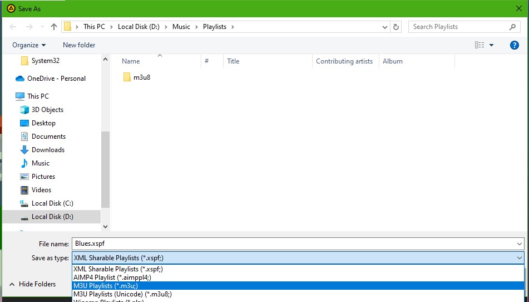This screenshot has width=529, height=302.
Task: Choose AIMP4 Playlist (*.aimppl4;) option
Action: [x=112, y=277]
